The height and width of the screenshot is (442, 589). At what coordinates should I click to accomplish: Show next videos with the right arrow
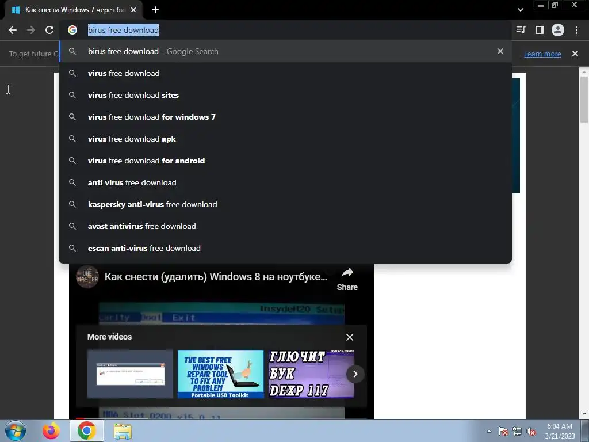coord(355,374)
